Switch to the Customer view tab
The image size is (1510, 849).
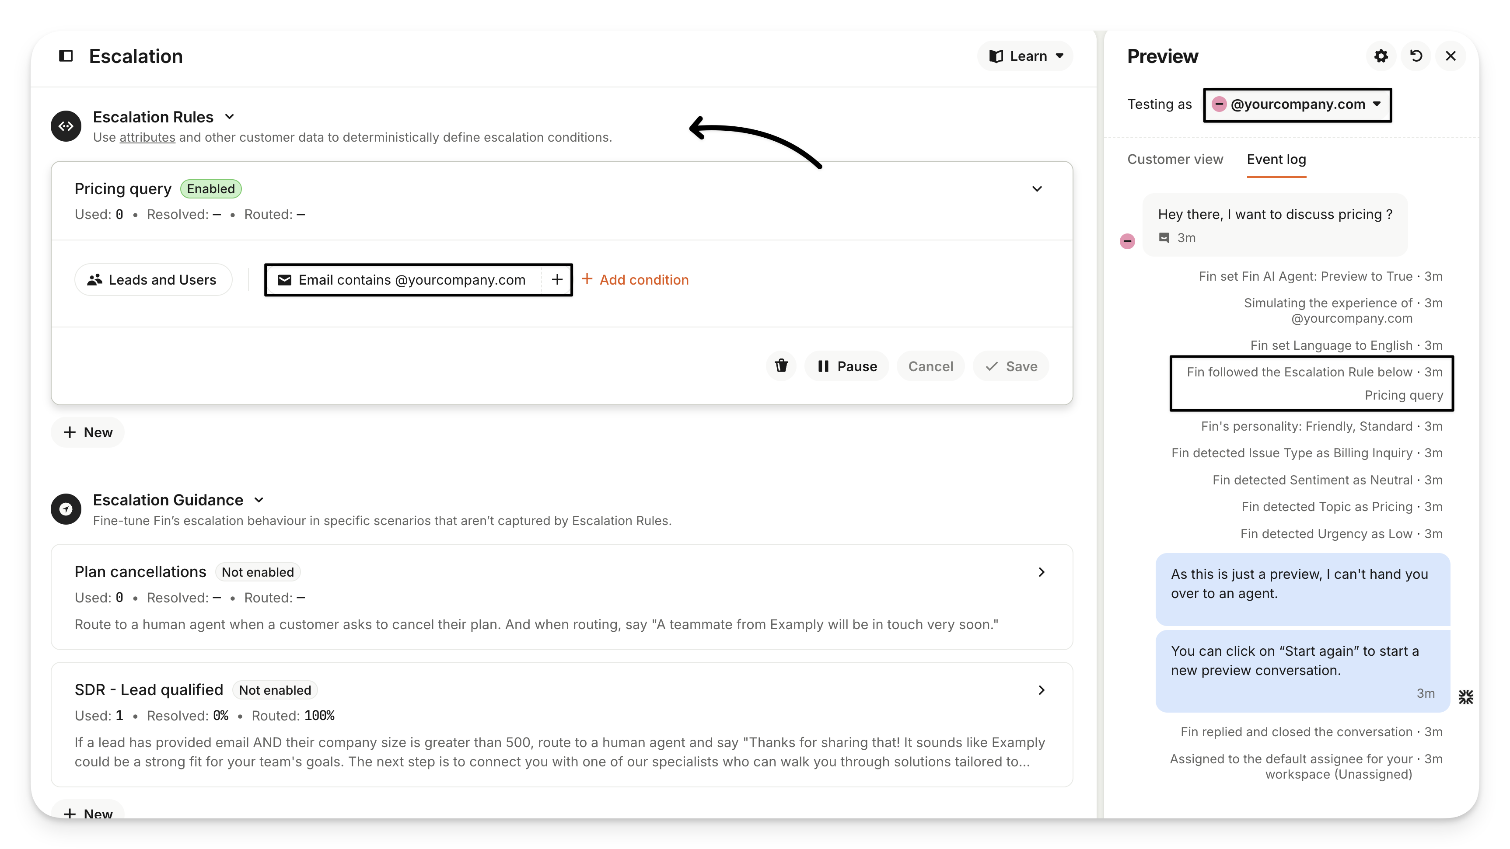[1174, 160]
